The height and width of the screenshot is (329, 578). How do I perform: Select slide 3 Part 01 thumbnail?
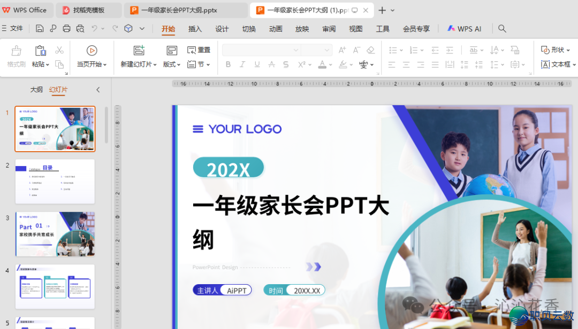[55, 234]
